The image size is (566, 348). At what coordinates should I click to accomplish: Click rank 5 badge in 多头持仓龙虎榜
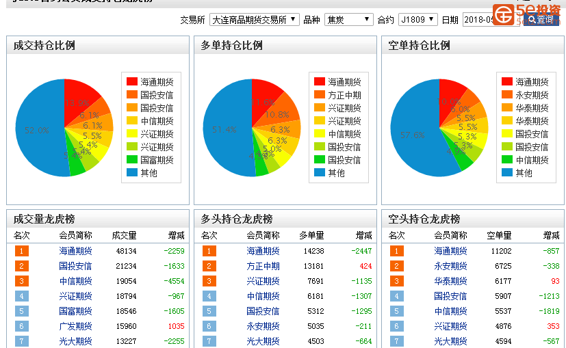pos(209,311)
